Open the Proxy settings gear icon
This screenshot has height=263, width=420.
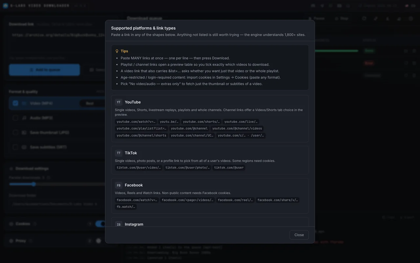98,241
